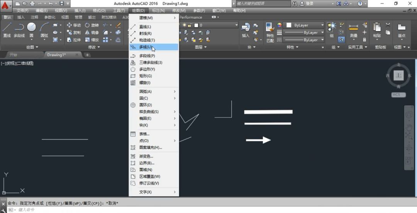
Task: Activate the 拉伸 Stretch tool
Action: click(74, 40)
